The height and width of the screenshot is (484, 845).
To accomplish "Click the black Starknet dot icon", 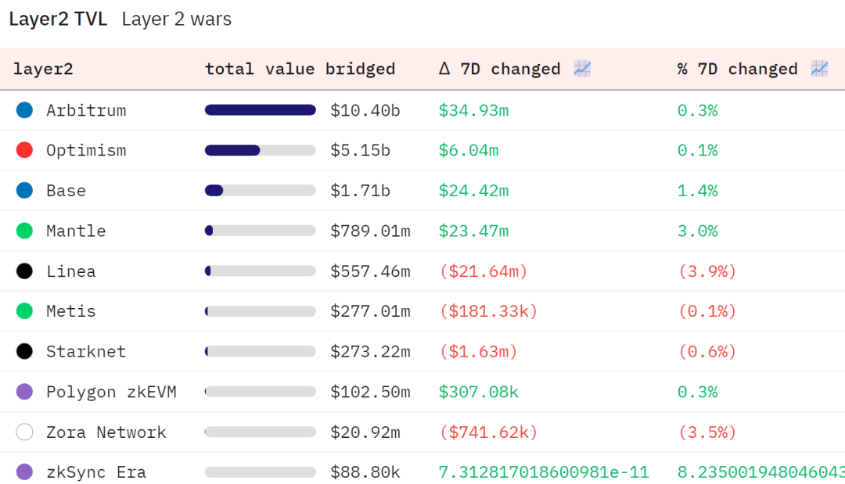I will pos(24,351).
